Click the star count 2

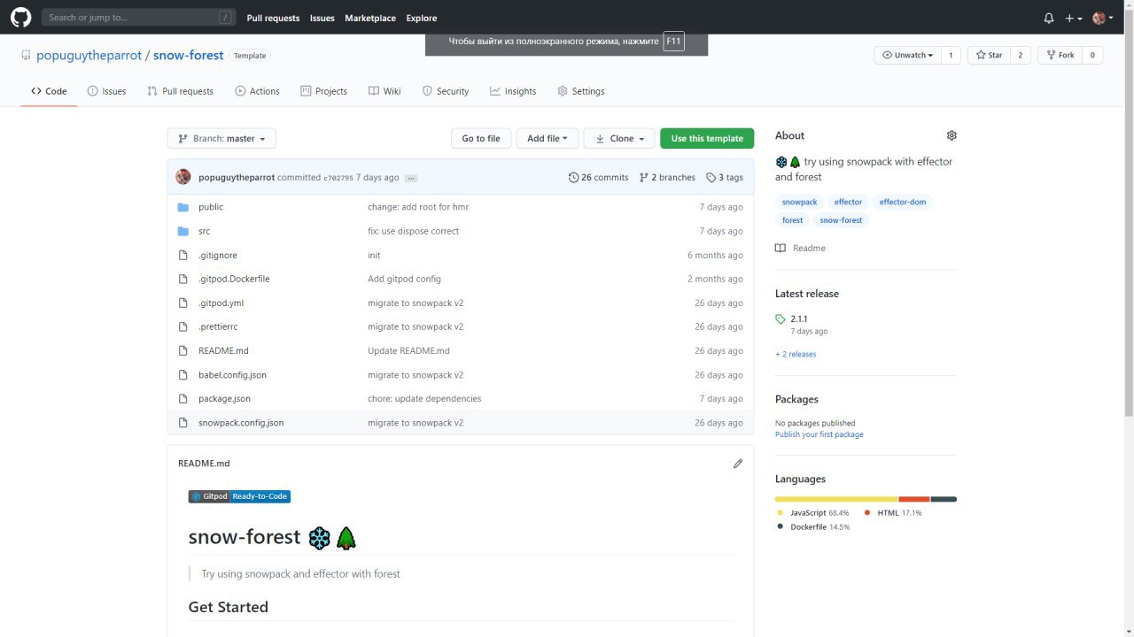(x=1020, y=55)
